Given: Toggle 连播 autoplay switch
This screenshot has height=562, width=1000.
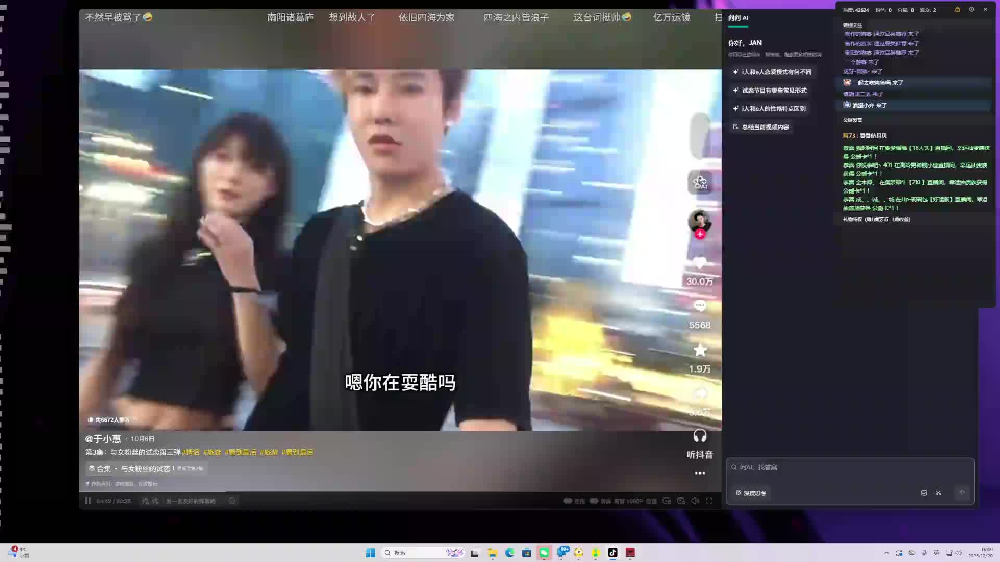Looking at the screenshot, I should tap(568, 501).
